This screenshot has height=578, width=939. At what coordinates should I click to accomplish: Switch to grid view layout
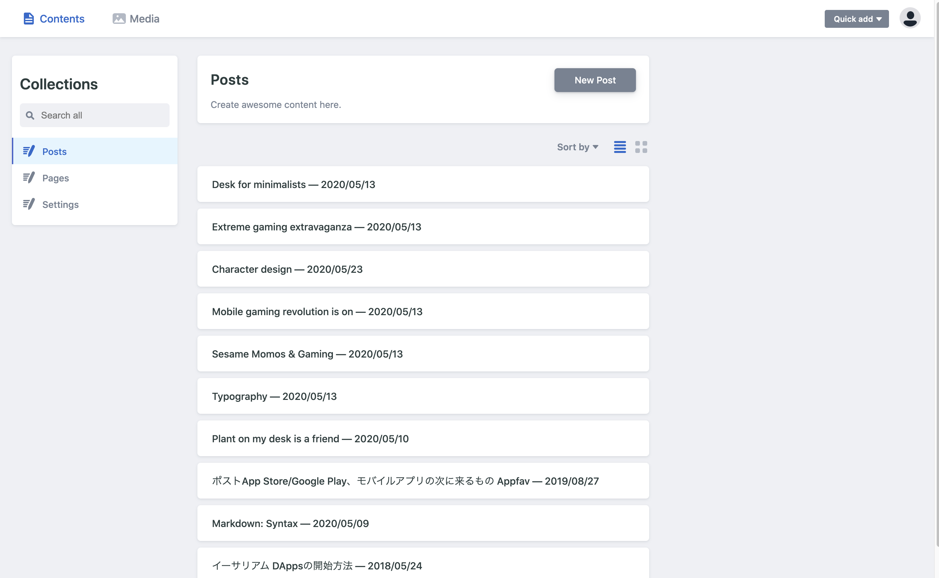(x=641, y=147)
